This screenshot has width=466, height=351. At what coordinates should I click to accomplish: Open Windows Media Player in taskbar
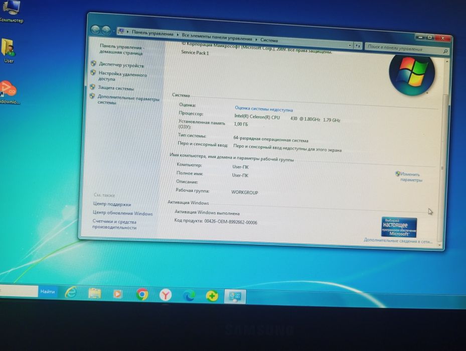(117, 294)
